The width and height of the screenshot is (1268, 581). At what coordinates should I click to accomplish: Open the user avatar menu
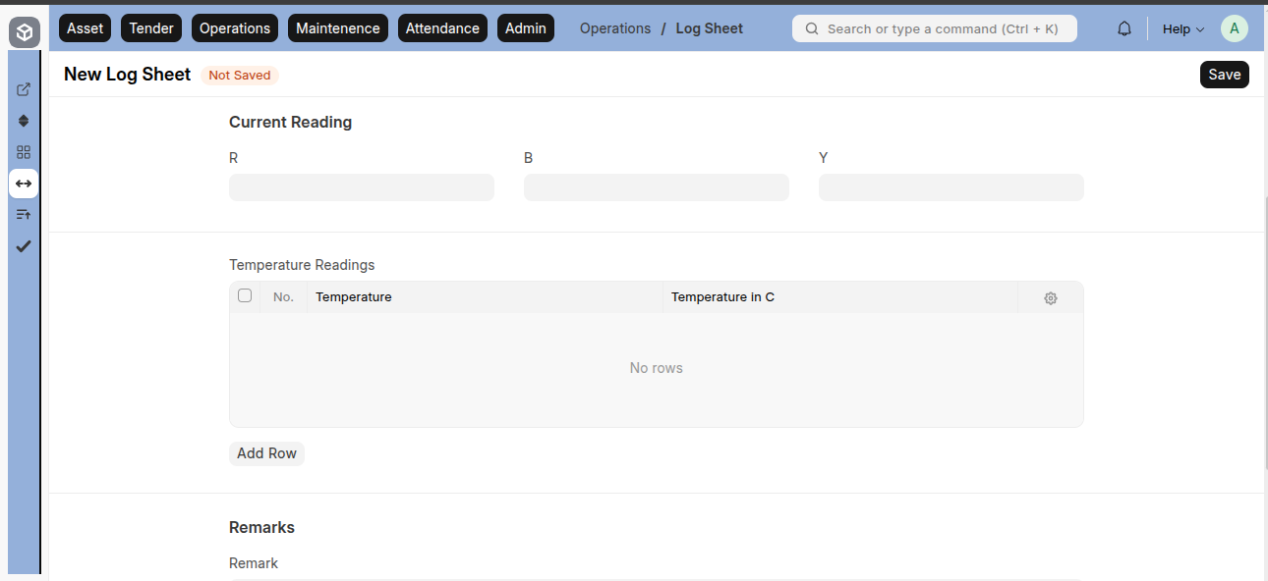coord(1234,28)
